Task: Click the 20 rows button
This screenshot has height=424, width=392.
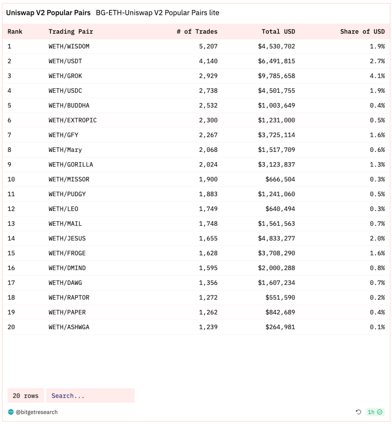Action: point(26,396)
